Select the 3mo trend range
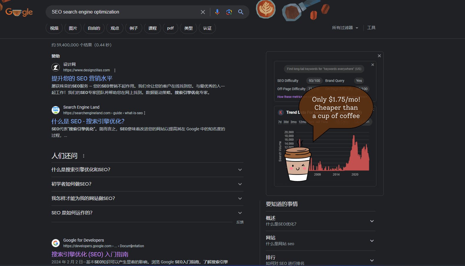The image size is (465, 266). (x=294, y=122)
